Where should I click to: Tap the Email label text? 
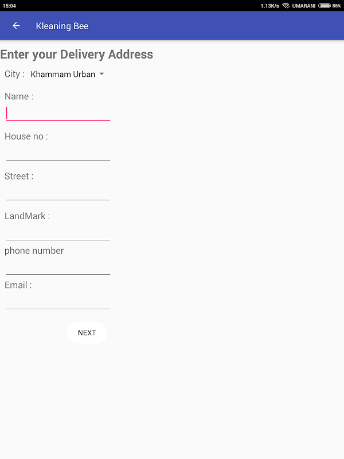coord(18,285)
